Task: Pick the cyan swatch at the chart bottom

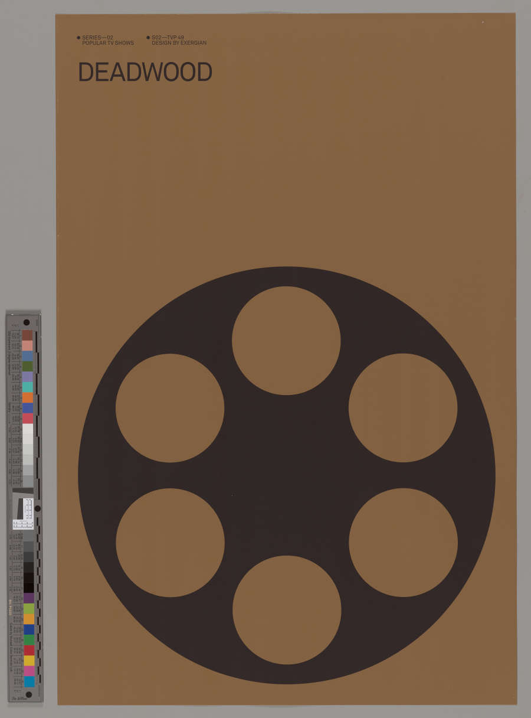Action: [x=29, y=682]
